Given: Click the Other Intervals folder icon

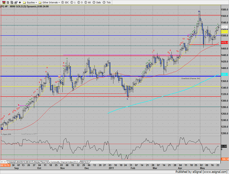Looking at the screenshot, I should coord(40,2).
